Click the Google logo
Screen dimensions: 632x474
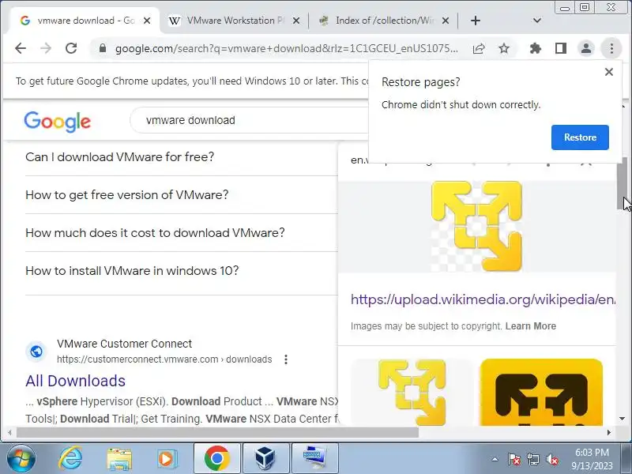coord(57,122)
